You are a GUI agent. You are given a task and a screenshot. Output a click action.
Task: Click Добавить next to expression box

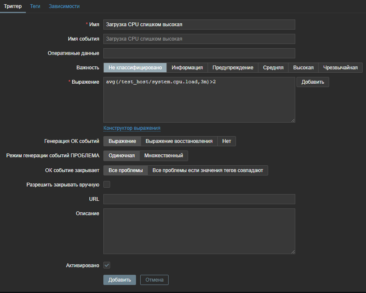click(x=313, y=82)
